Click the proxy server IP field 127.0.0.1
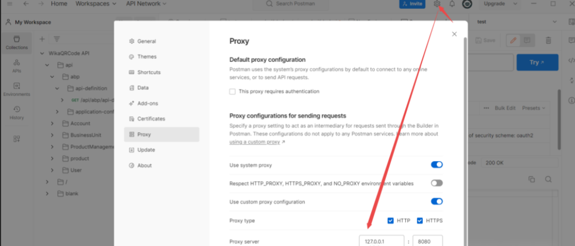Screen dimensions: 575x246 pyautogui.click(x=382, y=241)
